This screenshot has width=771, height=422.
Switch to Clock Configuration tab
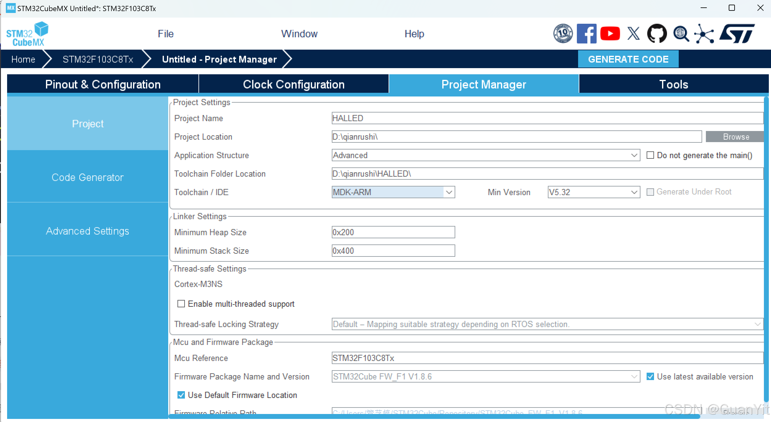[x=294, y=84]
